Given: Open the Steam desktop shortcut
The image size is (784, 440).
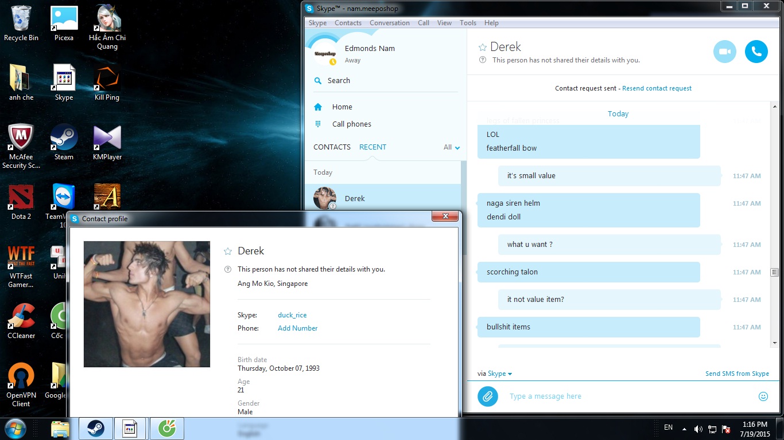Looking at the screenshot, I should tap(64, 142).
